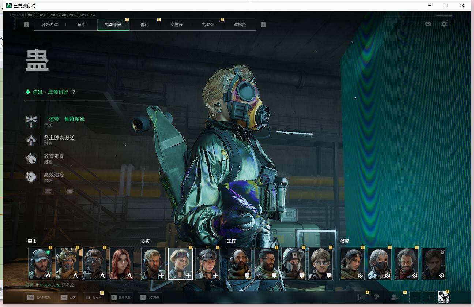Image resolution: width=474 pixels, height=307 pixels.
Task: Open the 改枪台 tab
Action: pos(240,25)
